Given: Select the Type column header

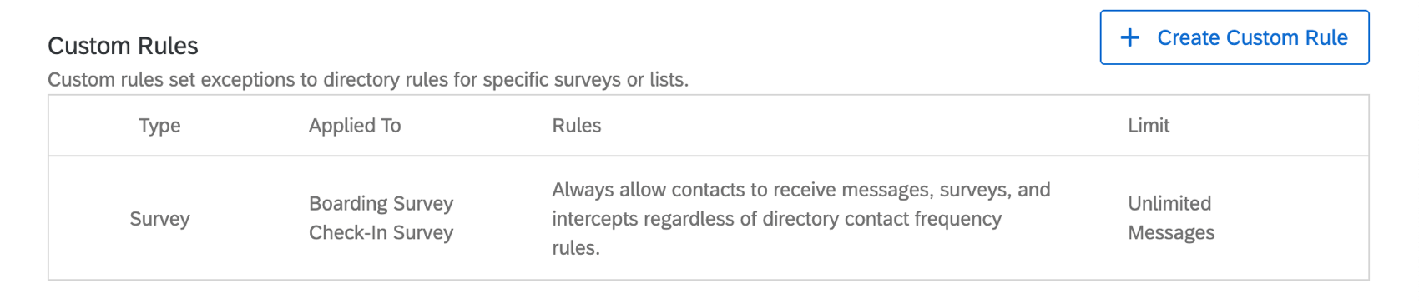Looking at the screenshot, I should click(159, 126).
